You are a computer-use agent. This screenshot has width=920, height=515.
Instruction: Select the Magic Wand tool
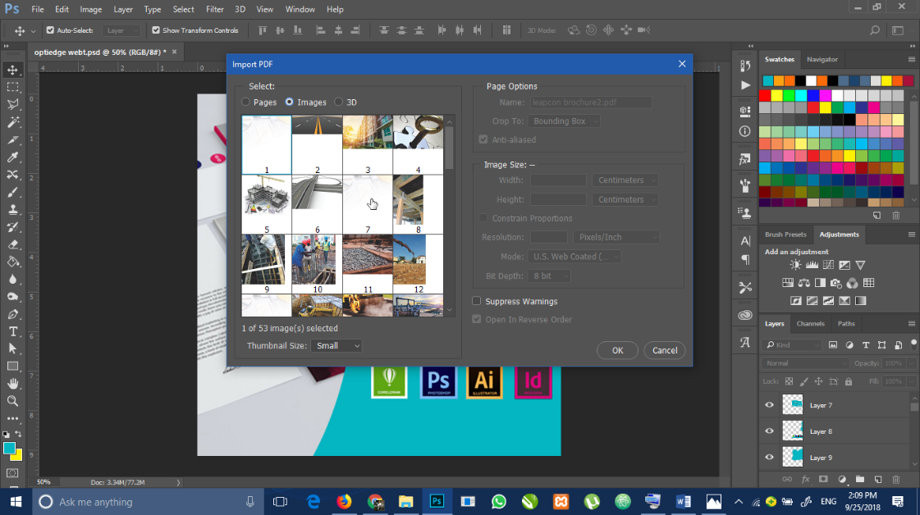click(x=12, y=122)
